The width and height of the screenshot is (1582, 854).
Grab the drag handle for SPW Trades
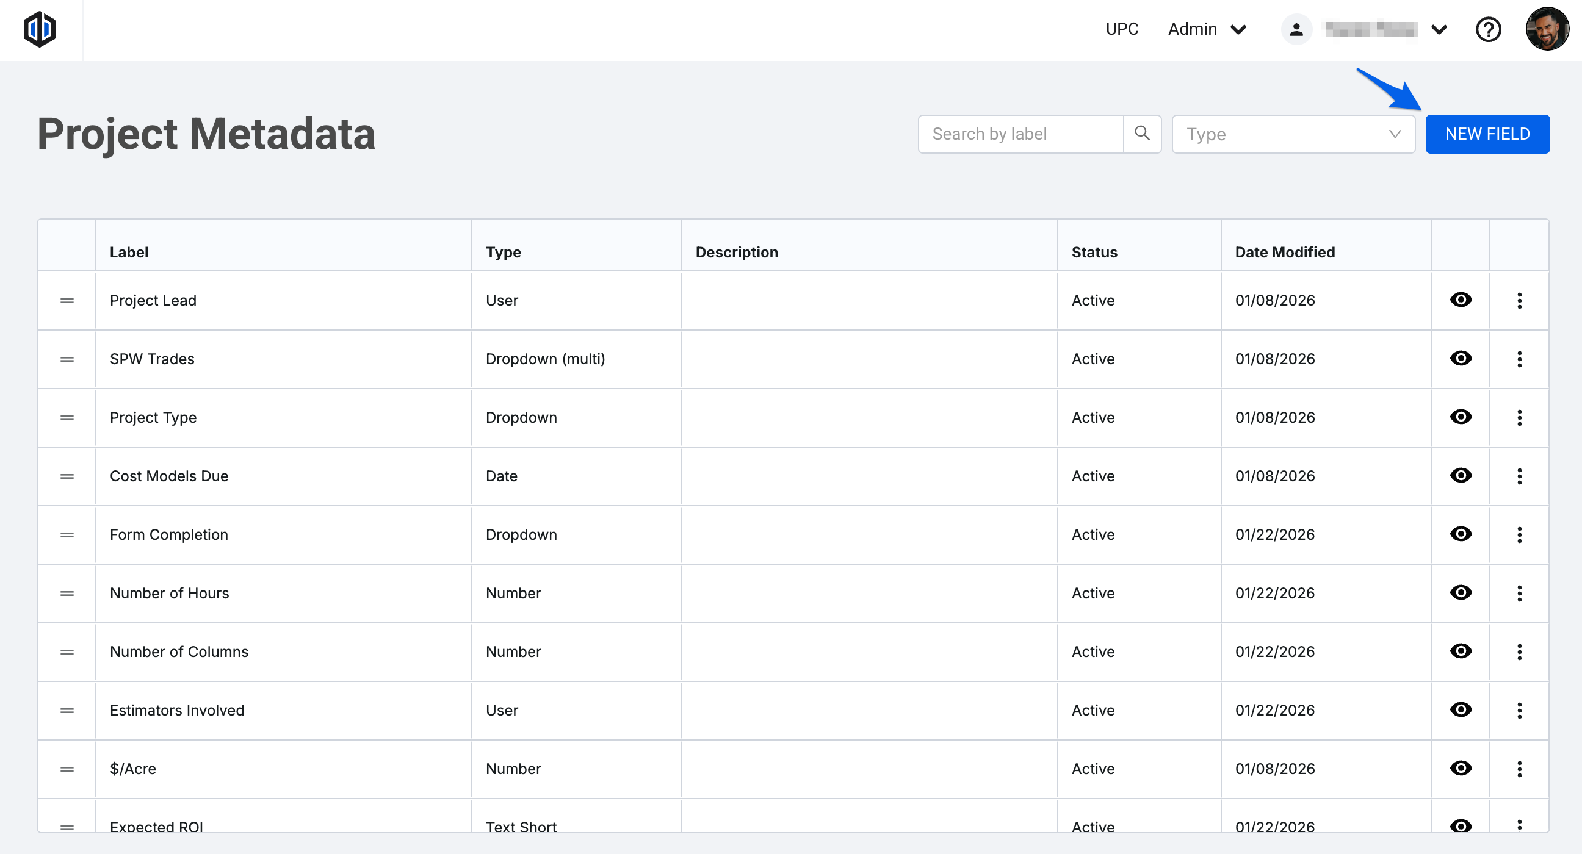(x=67, y=359)
